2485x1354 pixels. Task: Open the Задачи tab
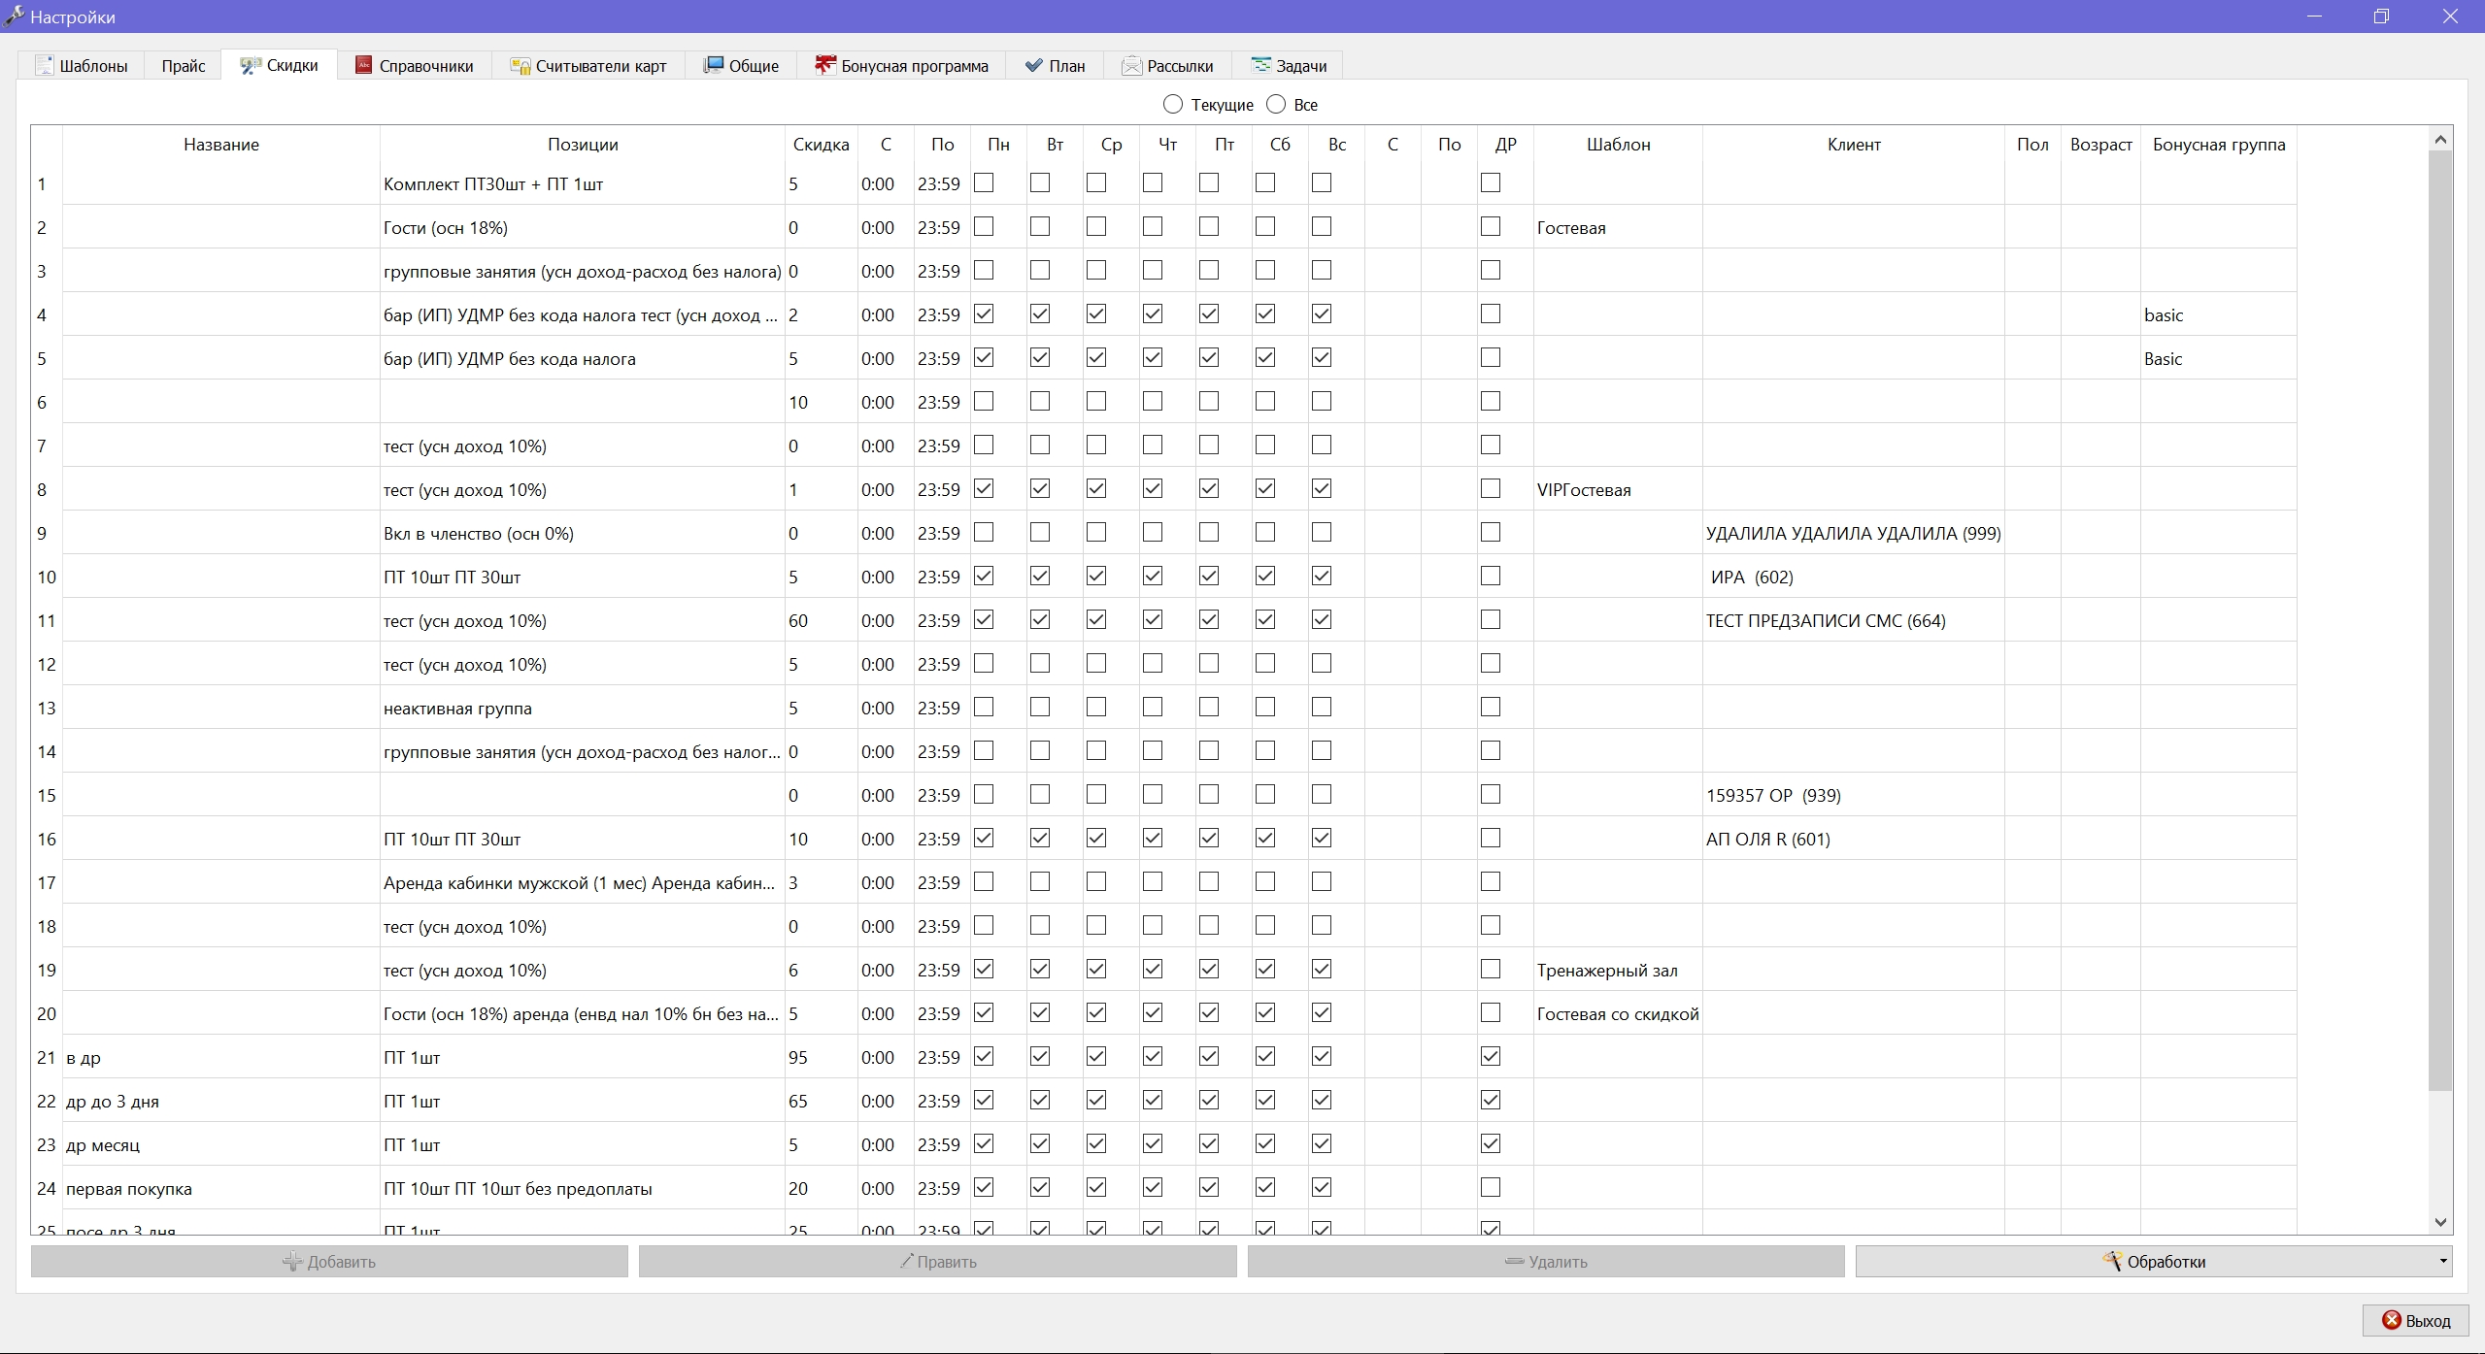coord(1289,66)
